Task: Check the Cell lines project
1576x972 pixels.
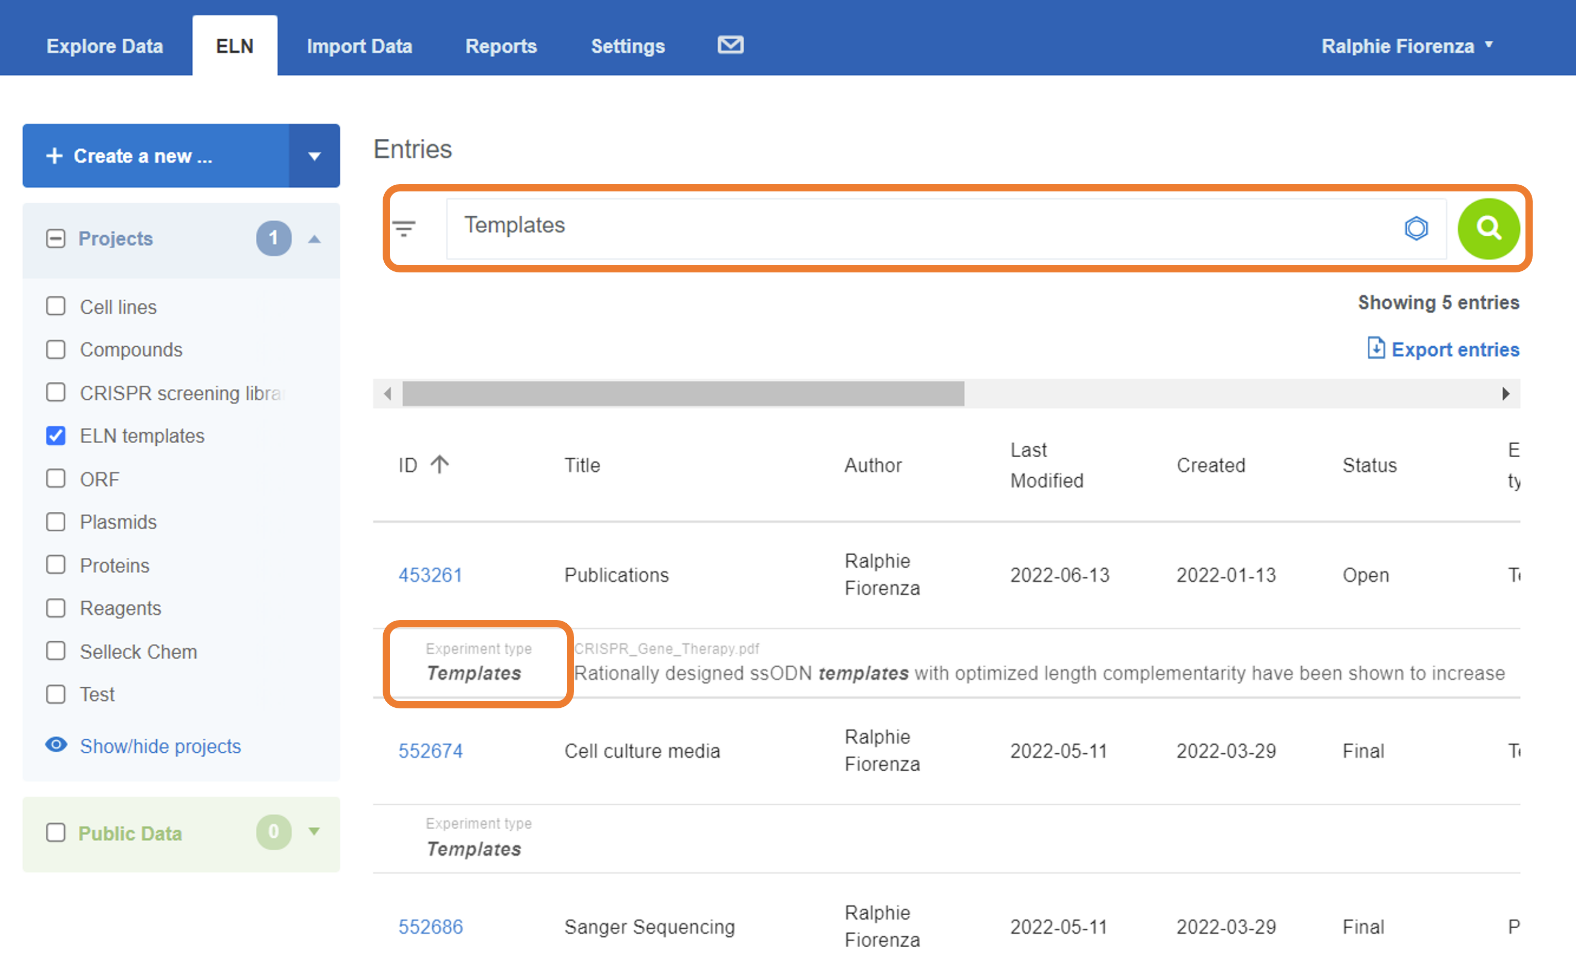Action: tap(56, 306)
